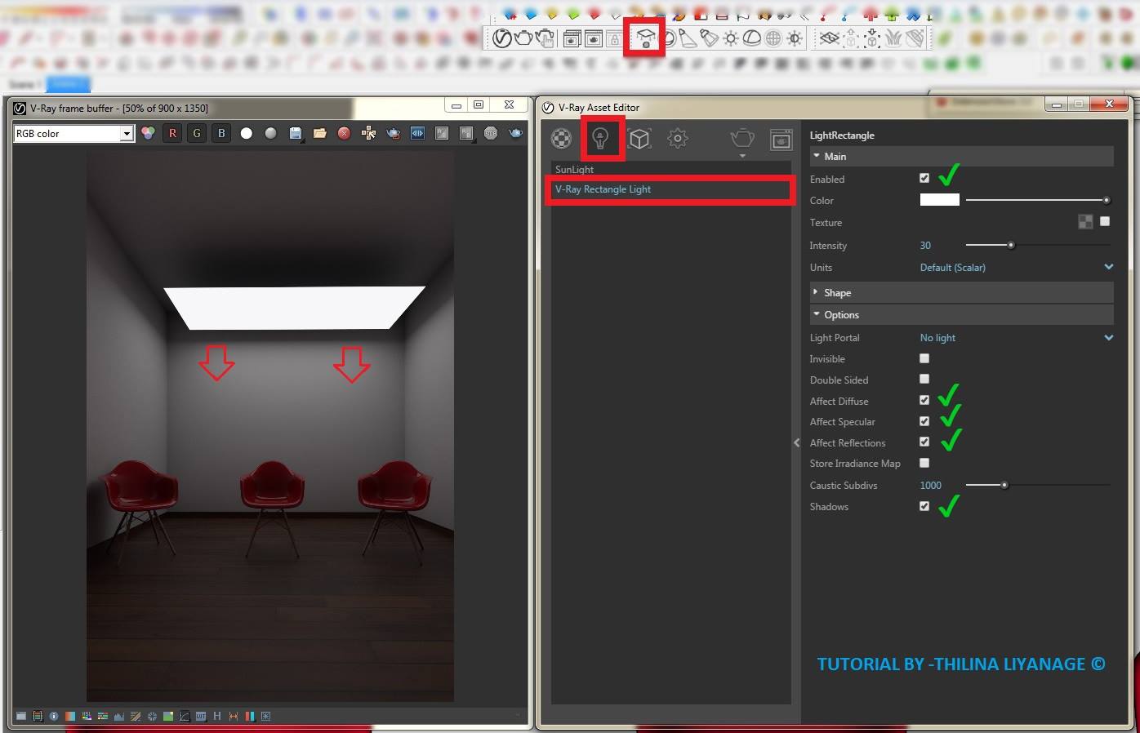The width and height of the screenshot is (1140, 733).
Task: Select V-Ray Rectangle Light in list
Action: 671,189
